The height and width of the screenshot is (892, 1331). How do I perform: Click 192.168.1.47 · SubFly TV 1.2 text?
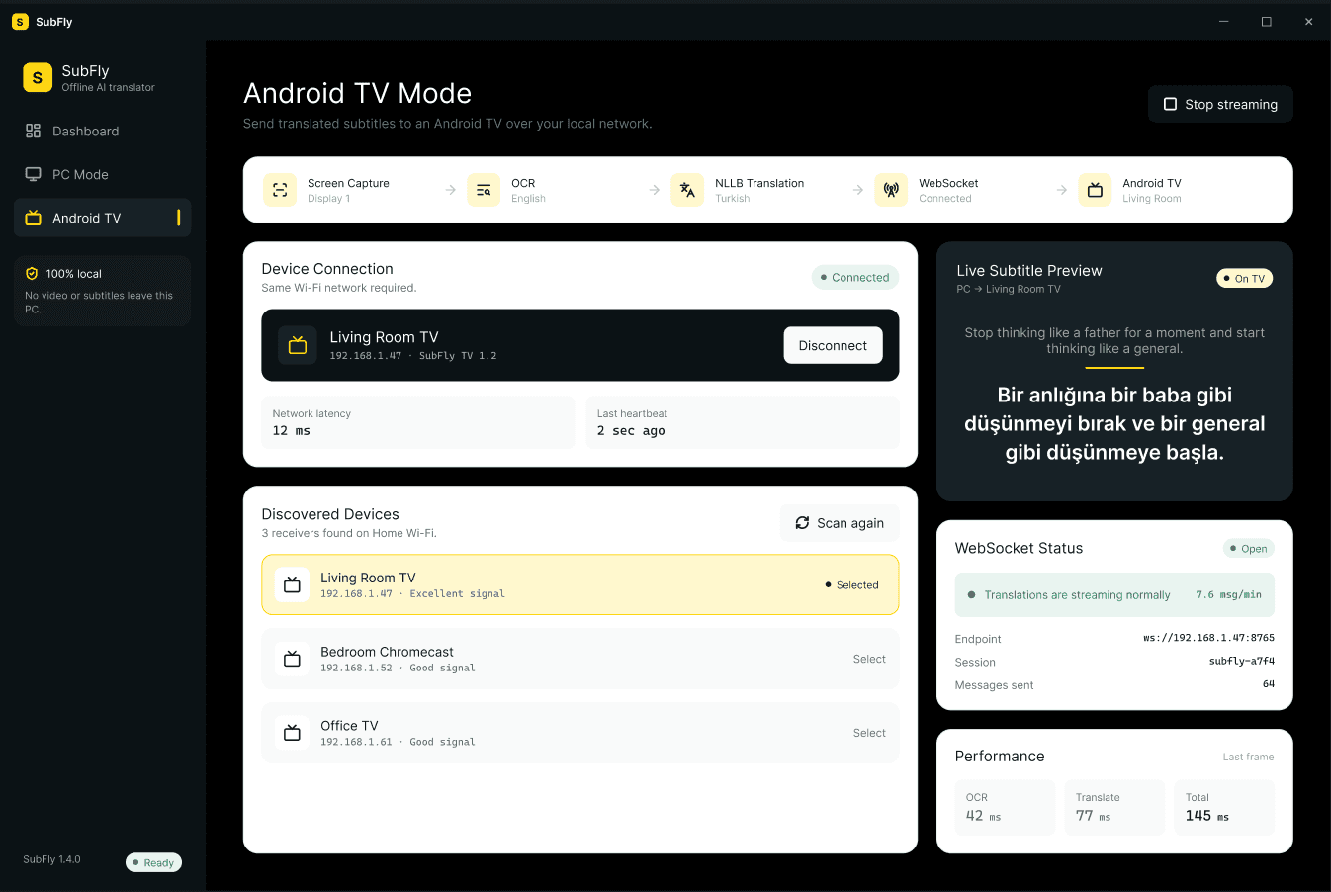[x=413, y=355]
